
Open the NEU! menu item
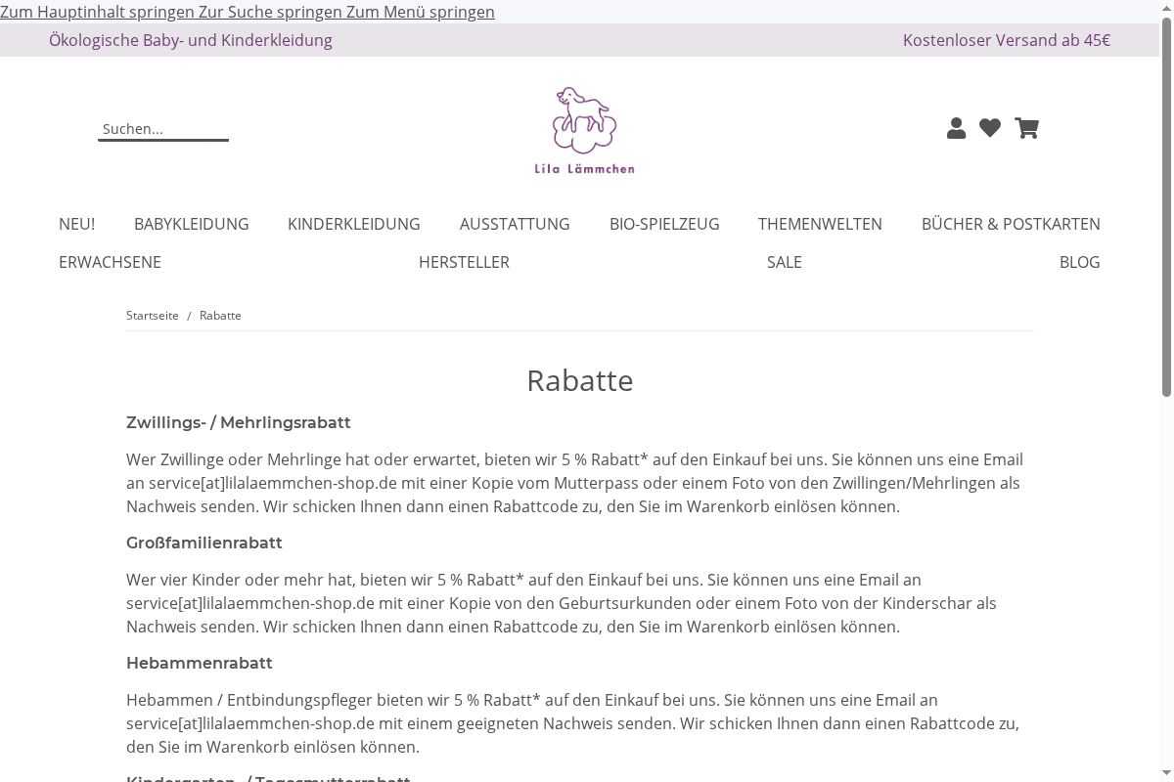(76, 224)
